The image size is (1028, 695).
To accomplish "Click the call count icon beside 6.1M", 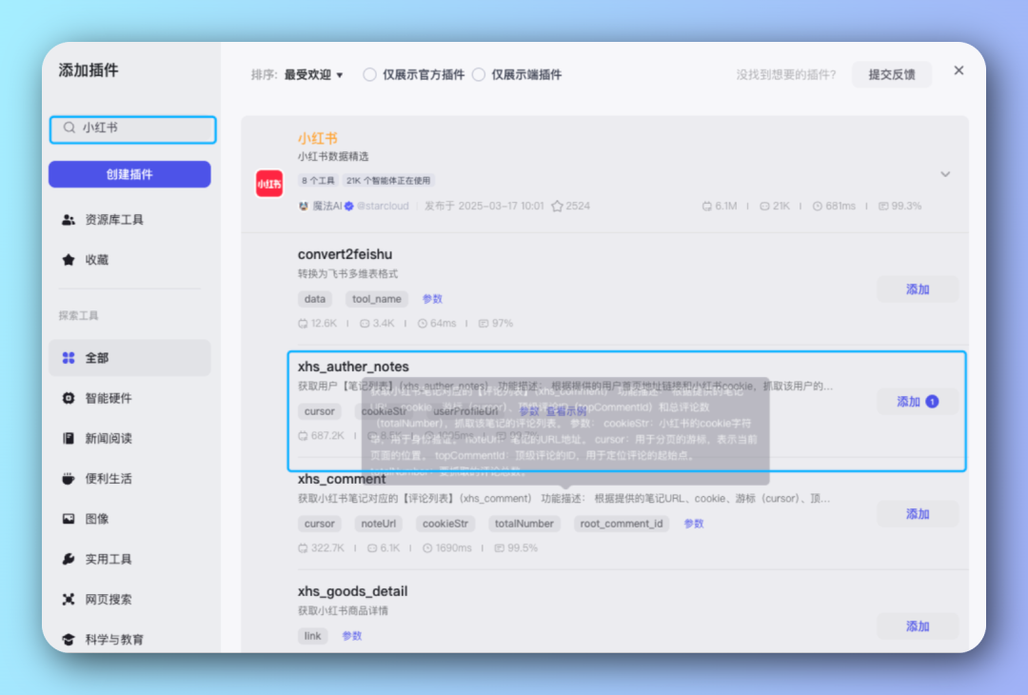I will coord(706,206).
